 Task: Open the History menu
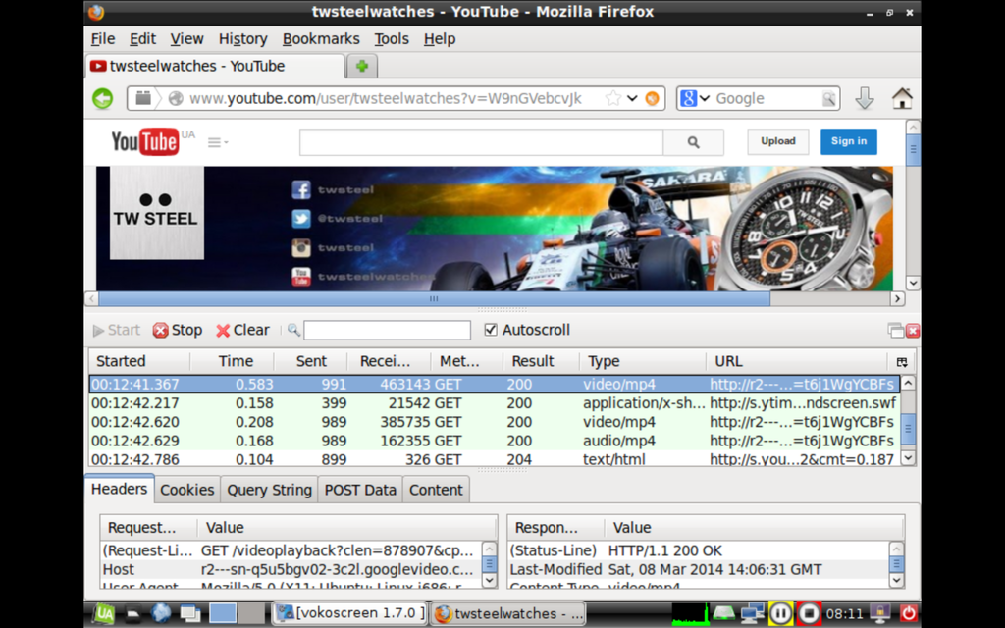243,39
